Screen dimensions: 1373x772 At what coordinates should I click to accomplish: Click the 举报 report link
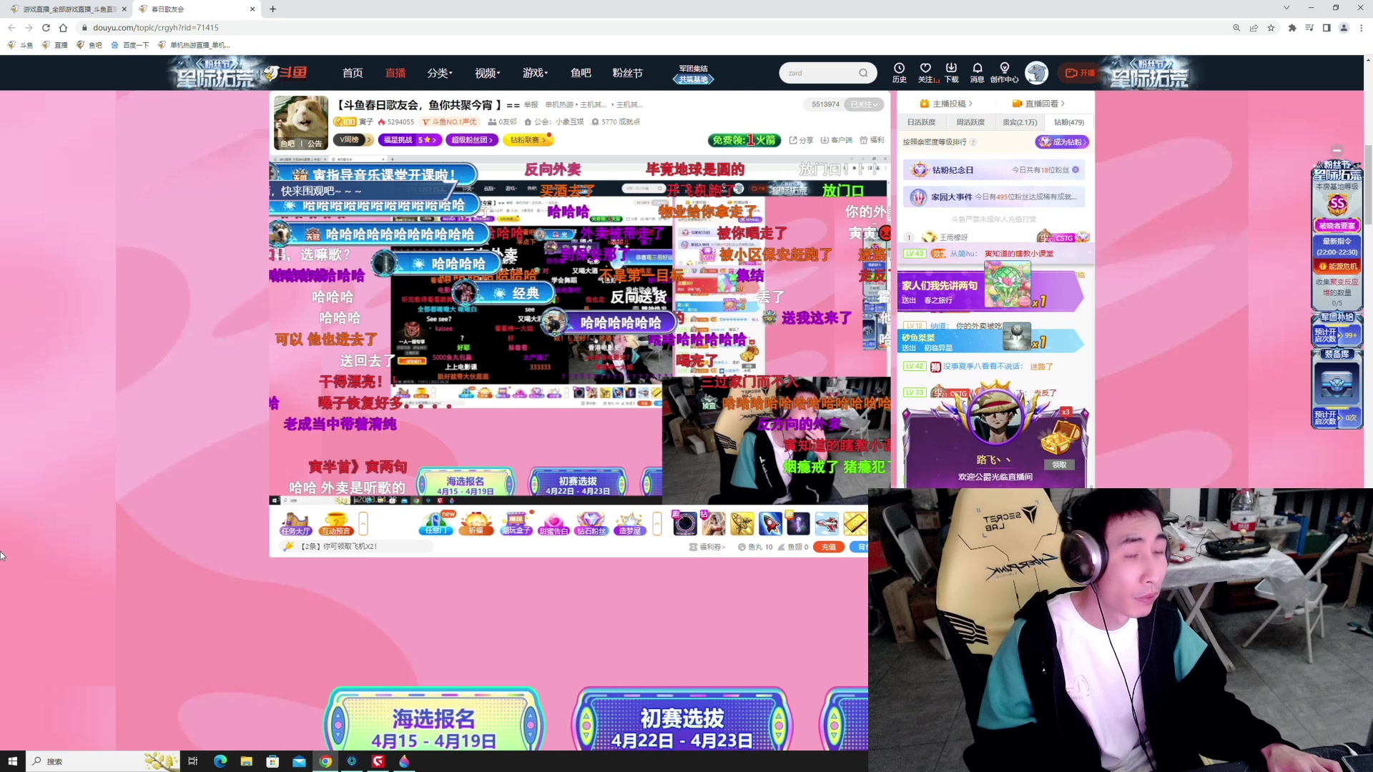click(x=531, y=105)
